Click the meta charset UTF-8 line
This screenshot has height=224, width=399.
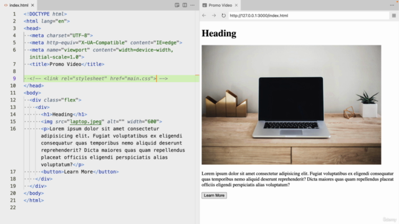[61, 35]
